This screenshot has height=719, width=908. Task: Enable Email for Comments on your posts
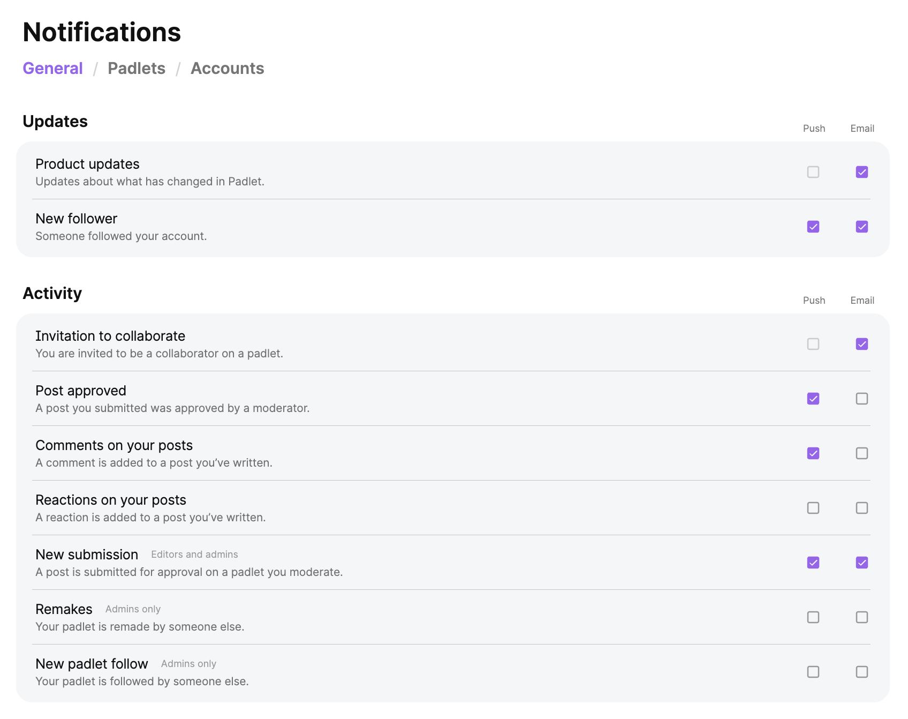pyautogui.click(x=862, y=453)
